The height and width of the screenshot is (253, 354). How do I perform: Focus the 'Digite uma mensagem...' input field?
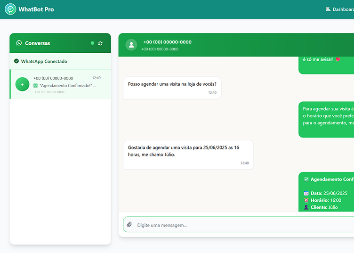235,225
